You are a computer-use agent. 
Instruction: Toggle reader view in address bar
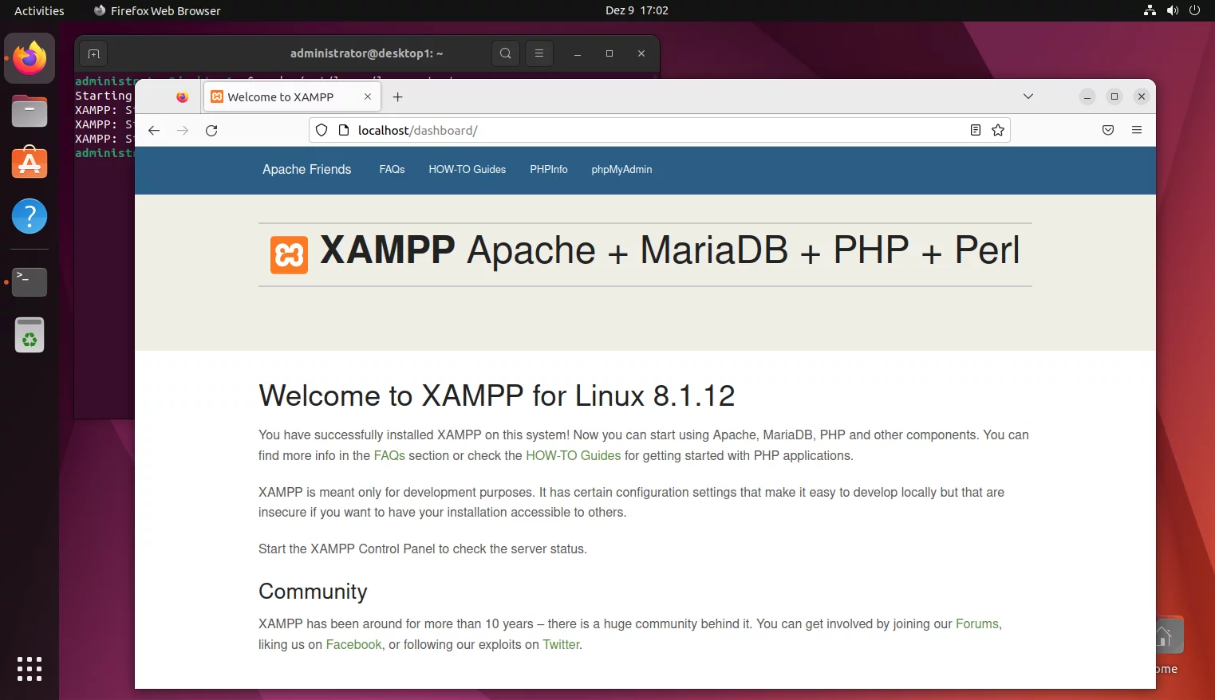click(x=975, y=130)
